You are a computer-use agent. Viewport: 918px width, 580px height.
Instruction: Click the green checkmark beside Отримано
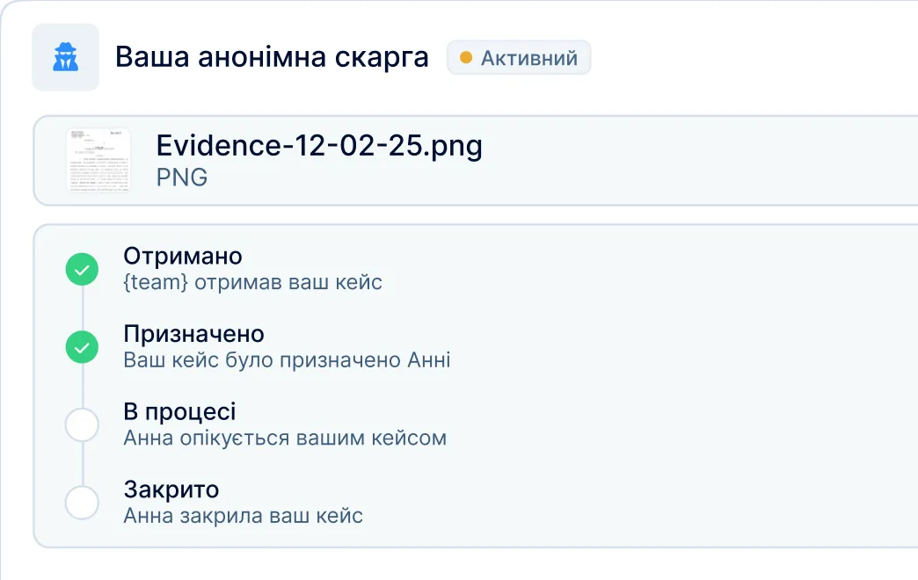82,271
